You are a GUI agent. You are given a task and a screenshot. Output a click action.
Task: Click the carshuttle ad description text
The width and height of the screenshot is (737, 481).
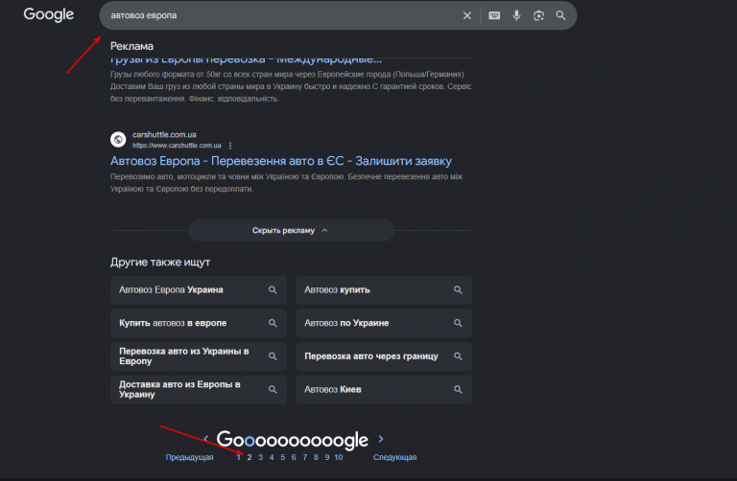click(286, 183)
